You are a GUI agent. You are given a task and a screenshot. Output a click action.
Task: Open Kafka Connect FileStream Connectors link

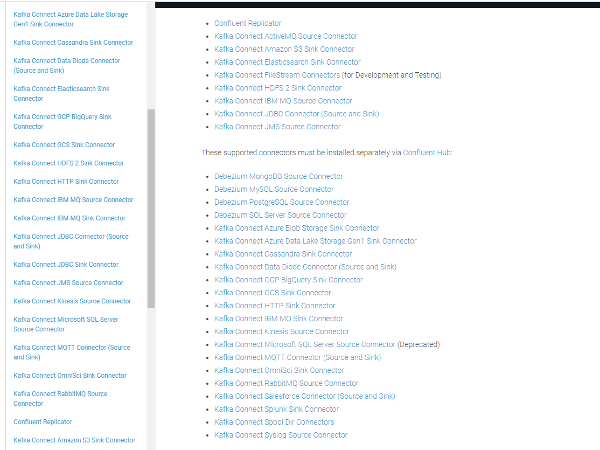[x=277, y=75]
